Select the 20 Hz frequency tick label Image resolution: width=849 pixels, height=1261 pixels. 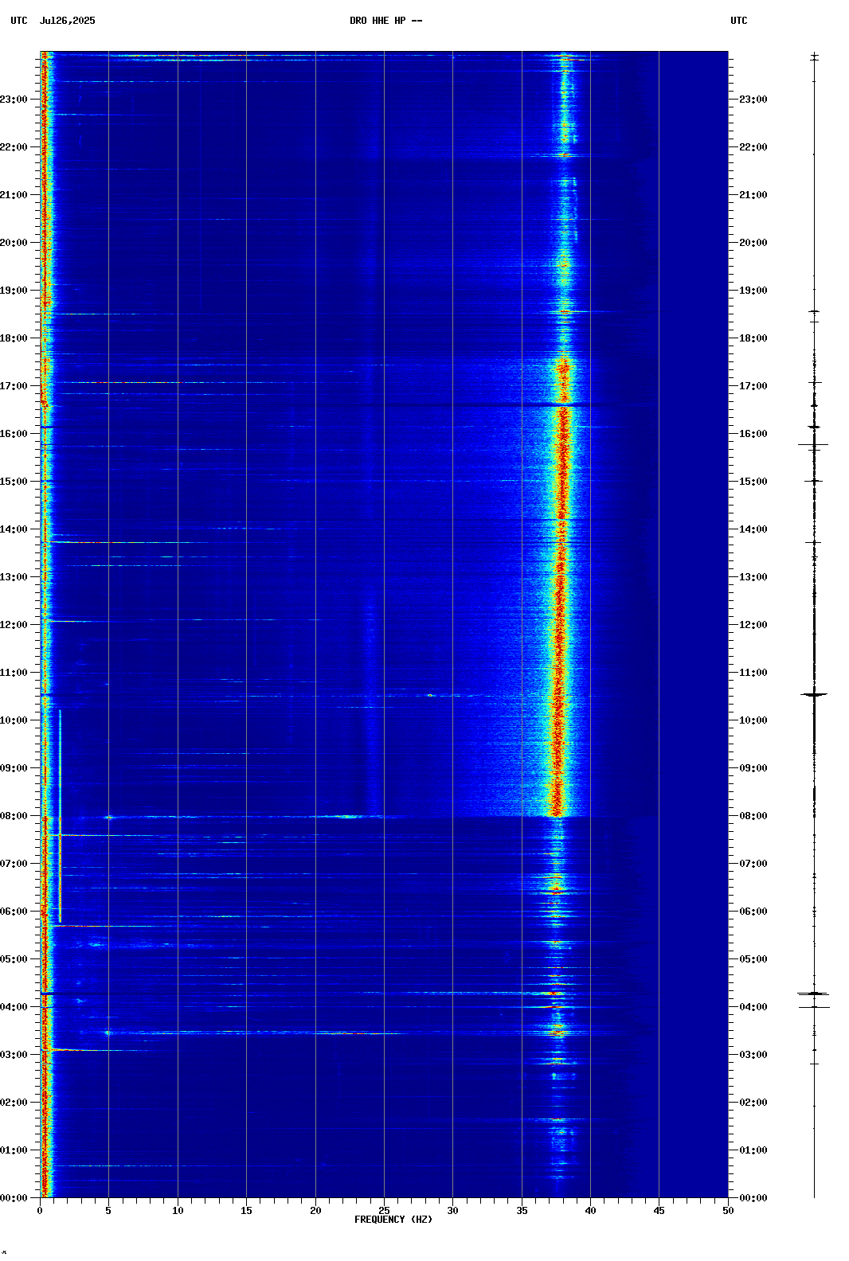(x=315, y=1211)
